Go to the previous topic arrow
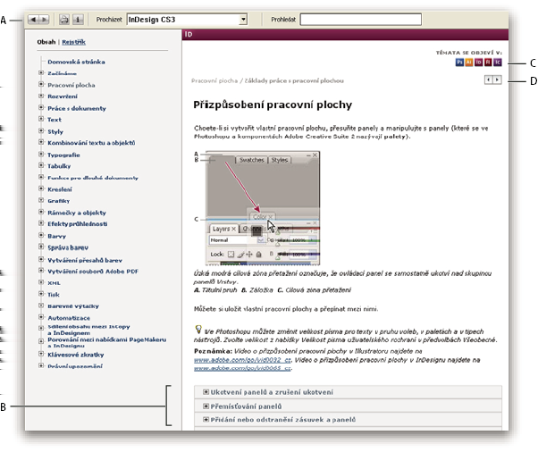Viewport: 538px width, 452px height. 489,80
